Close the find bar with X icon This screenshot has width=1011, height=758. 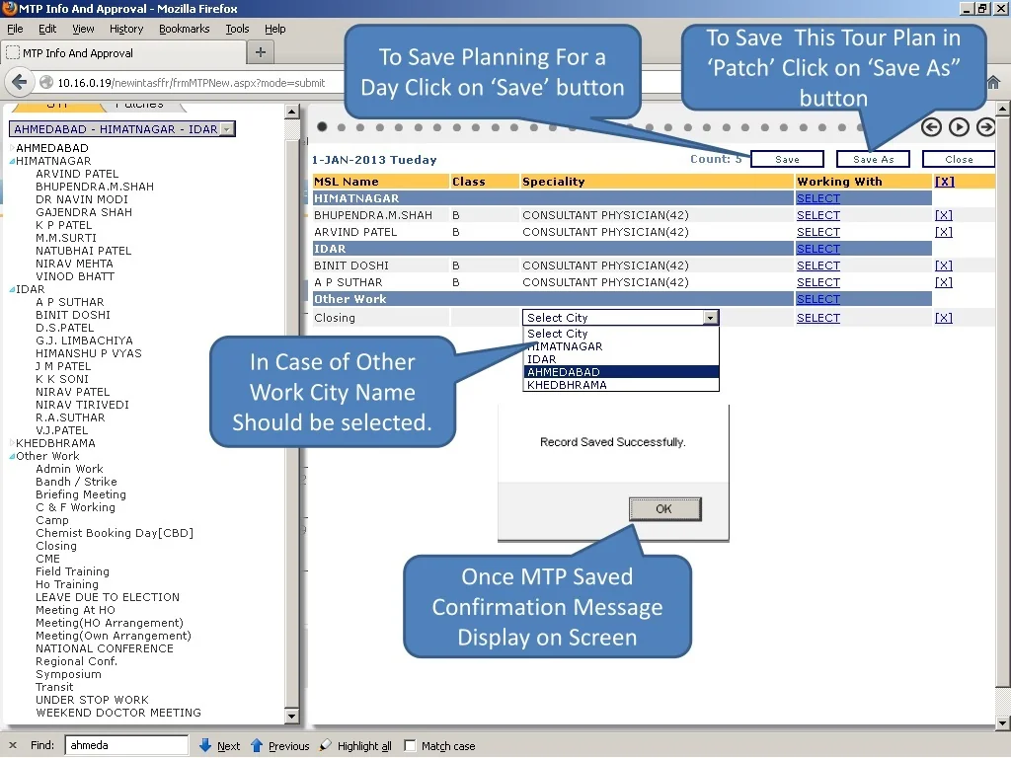click(x=13, y=746)
